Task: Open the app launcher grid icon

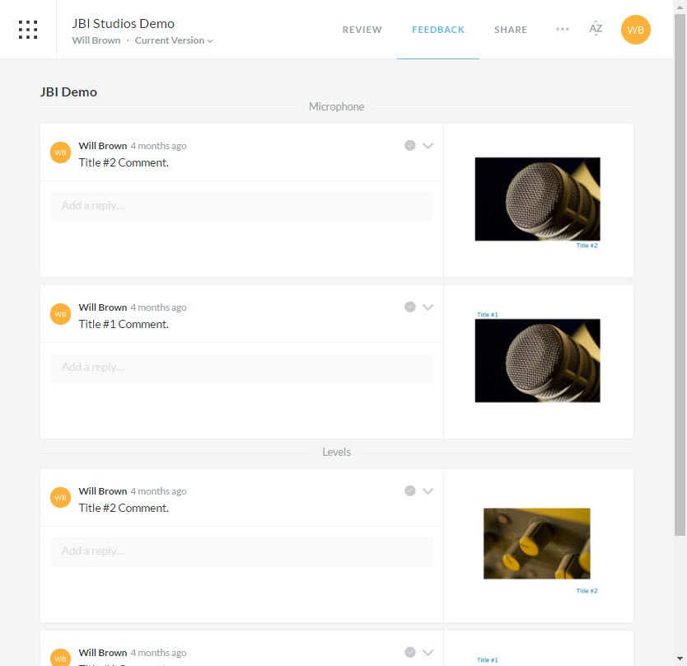Action: (x=27, y=29)
